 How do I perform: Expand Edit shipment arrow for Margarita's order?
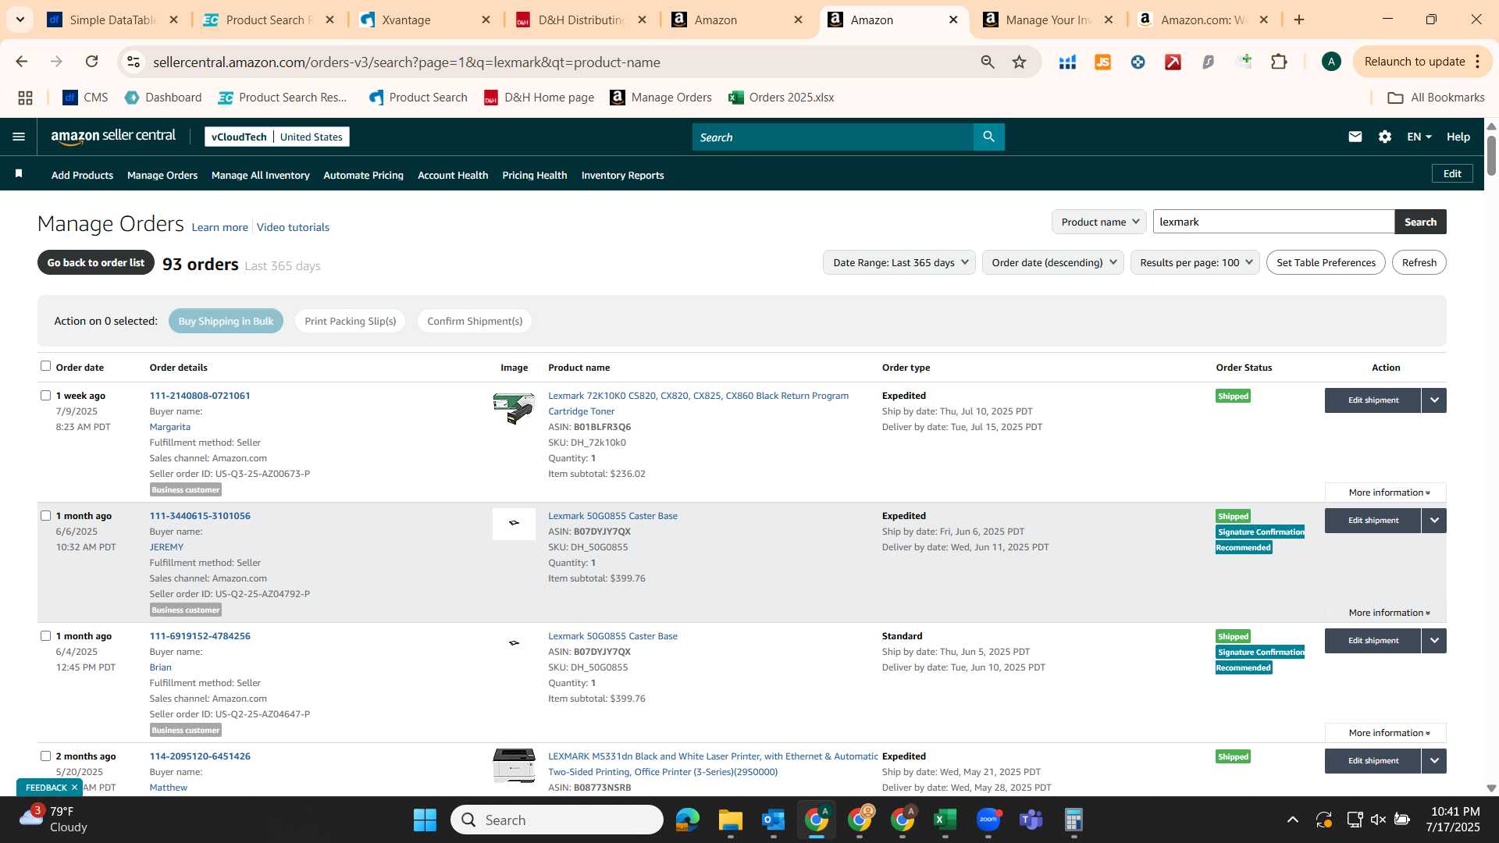[1434, 400]
